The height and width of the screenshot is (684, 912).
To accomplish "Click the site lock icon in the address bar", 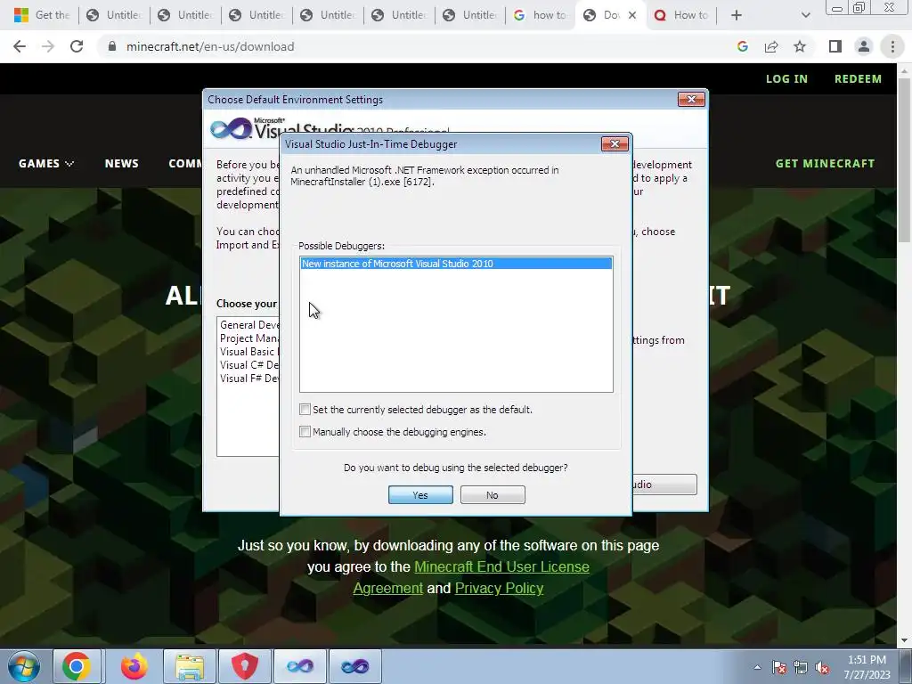I will click(112, 46).
